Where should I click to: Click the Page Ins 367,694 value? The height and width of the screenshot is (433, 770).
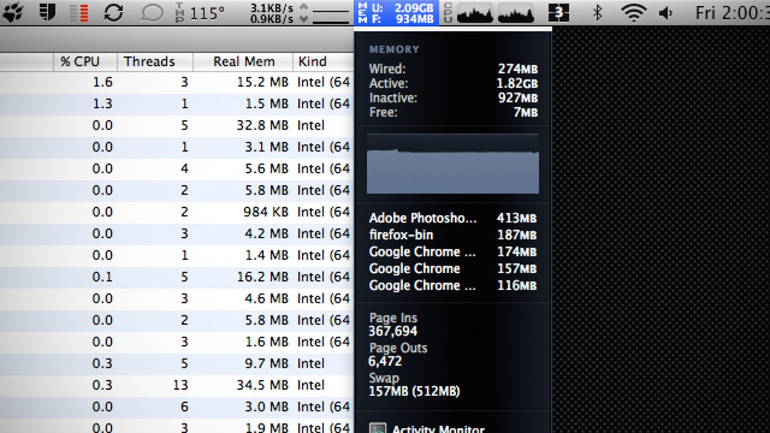pos(393,331)
